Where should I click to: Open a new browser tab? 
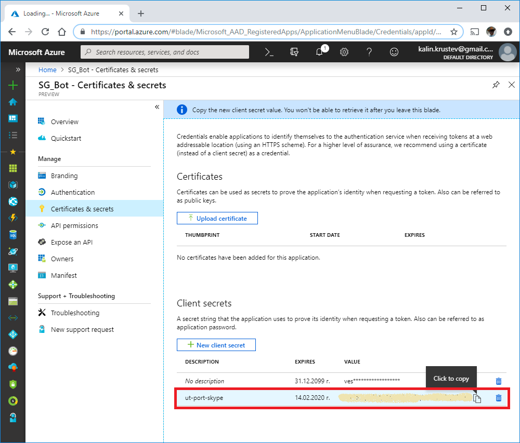(141, 14)
